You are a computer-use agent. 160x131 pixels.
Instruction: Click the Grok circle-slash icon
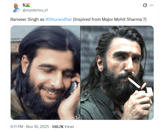145,5
